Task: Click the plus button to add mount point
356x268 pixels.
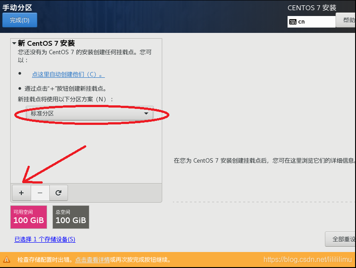Action: click(21, 193)
